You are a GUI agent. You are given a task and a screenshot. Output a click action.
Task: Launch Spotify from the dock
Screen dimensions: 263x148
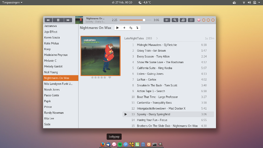tap(120, 144)
